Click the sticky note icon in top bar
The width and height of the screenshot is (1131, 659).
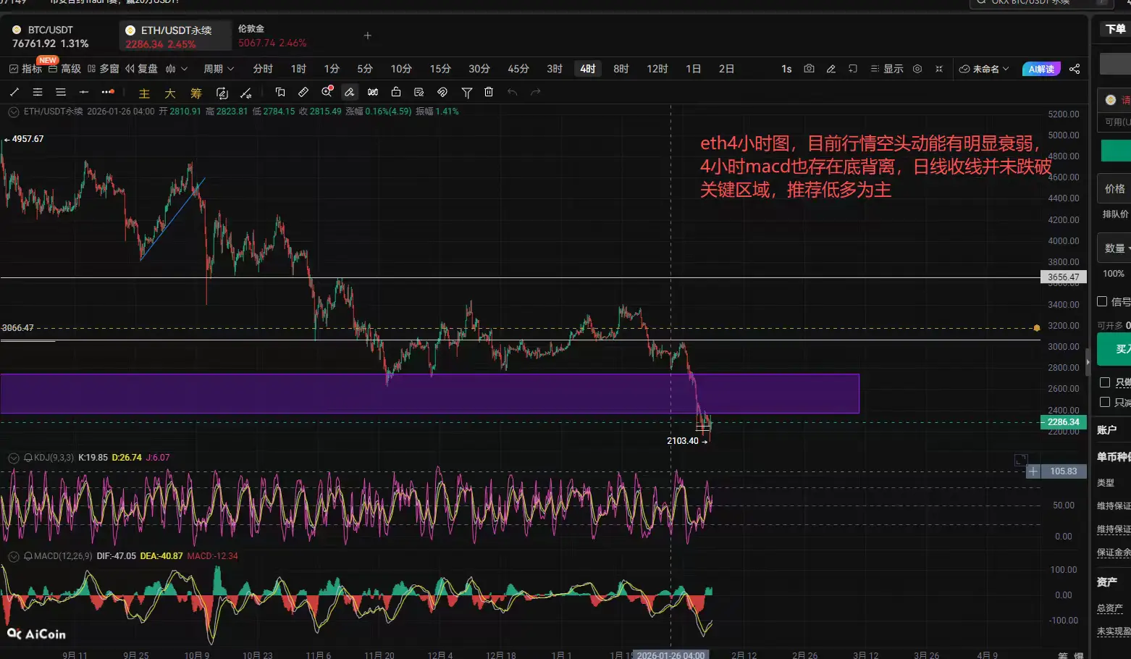pyautogui.click(x=853, y=69)
